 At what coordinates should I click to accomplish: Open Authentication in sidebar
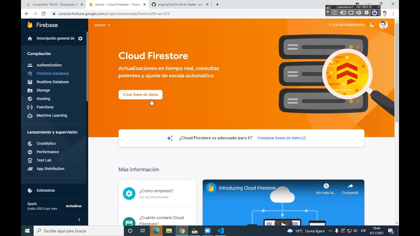49,65
